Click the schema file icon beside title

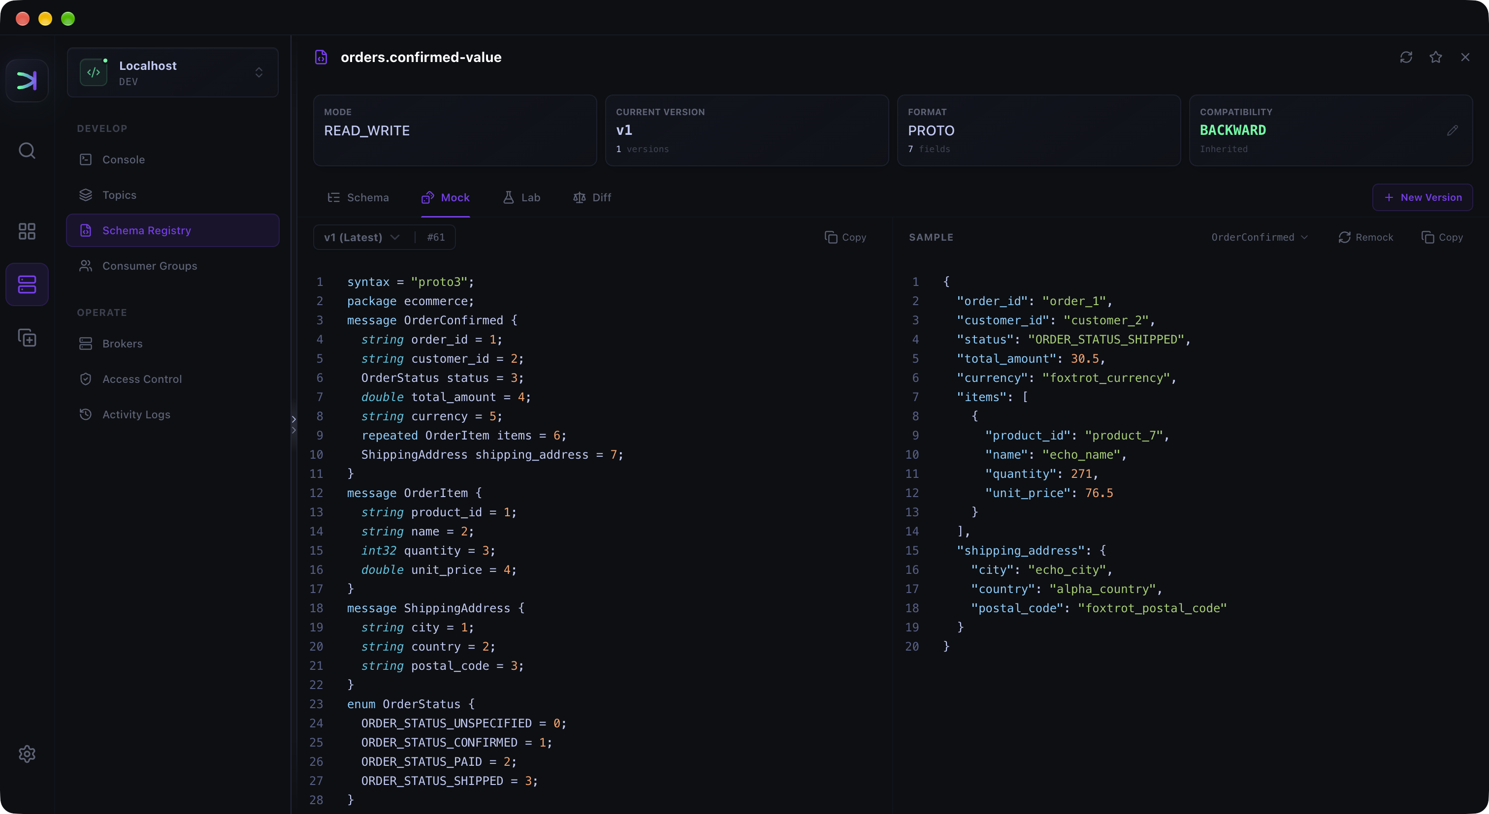pos(321,57)
